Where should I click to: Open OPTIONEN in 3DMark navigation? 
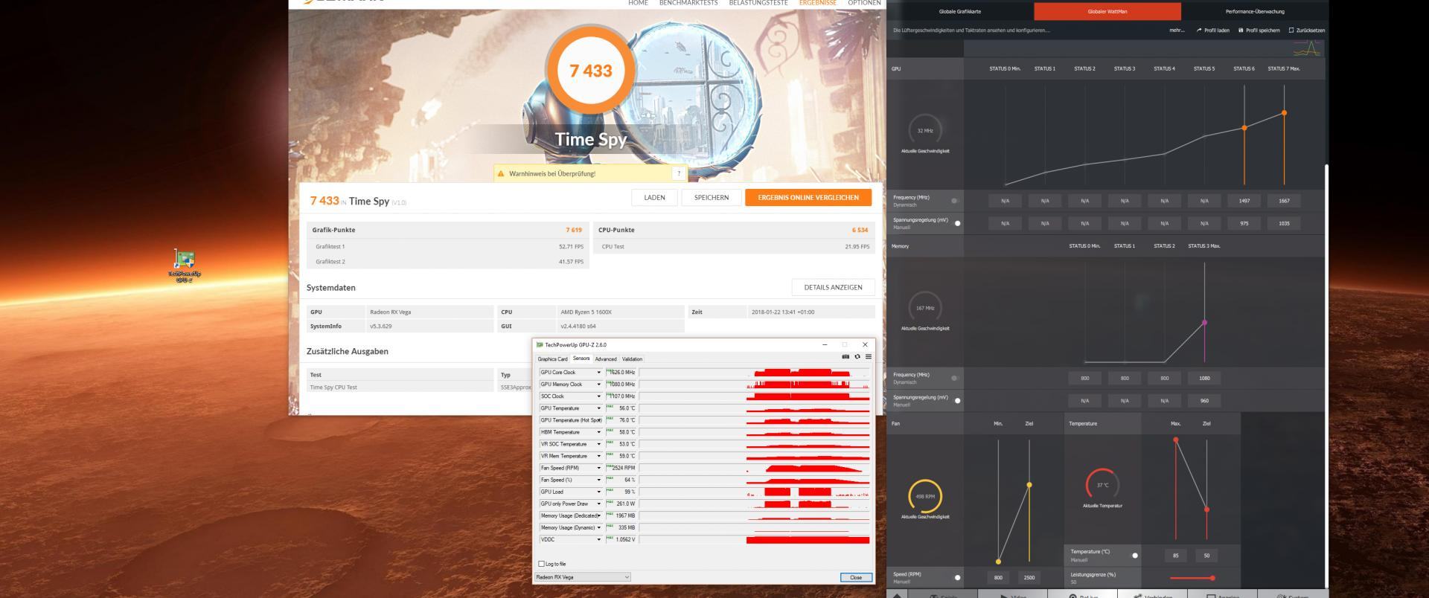tap(864, 3)
